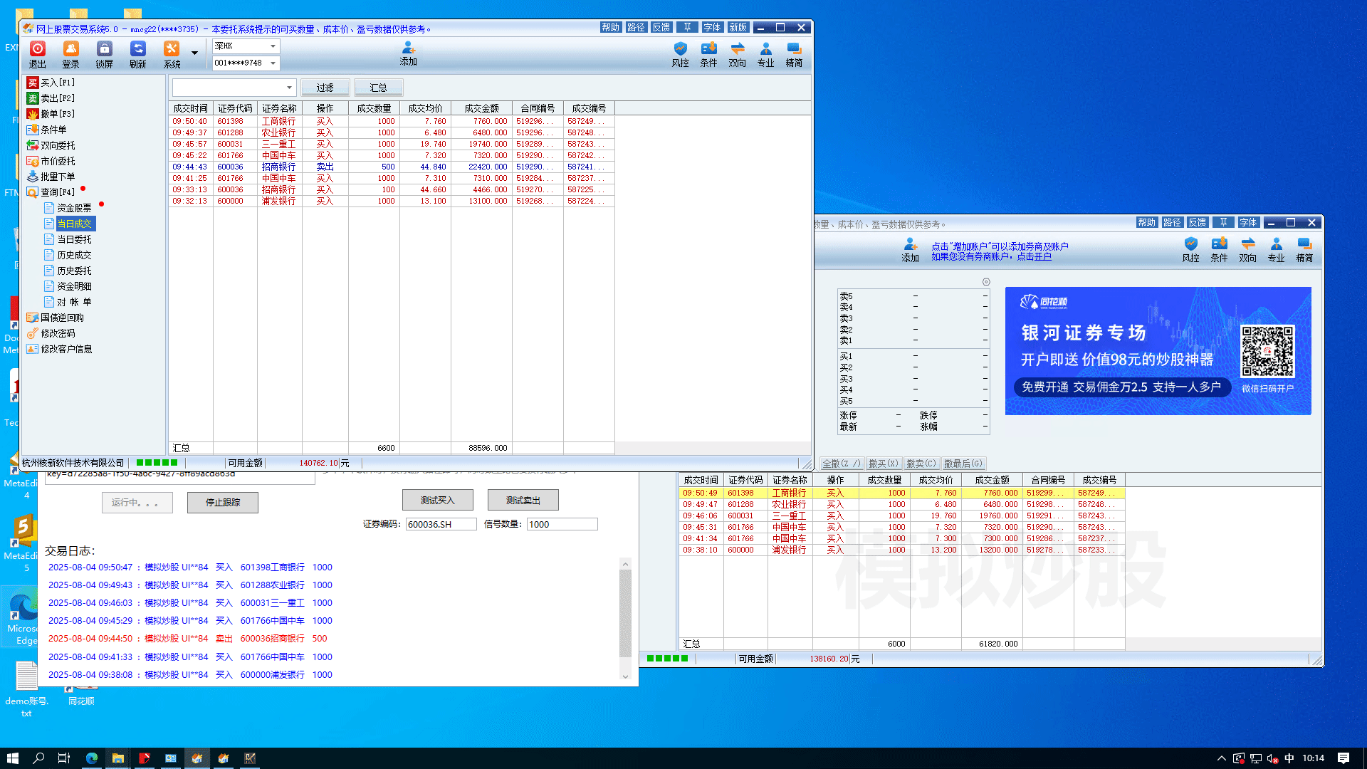Click the 汇总 summary button
The width and height of the screenshot is (1367, 769).
pyautogui.click(x=378, y=88)
